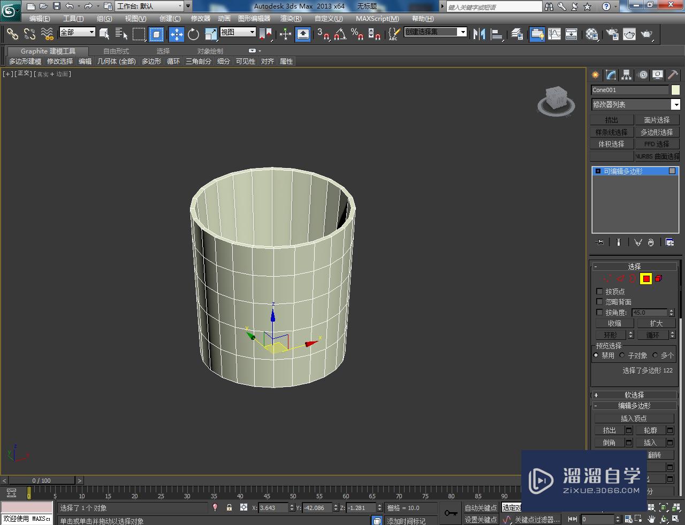Click the 面片选择 modifier button

click(657, 120)
